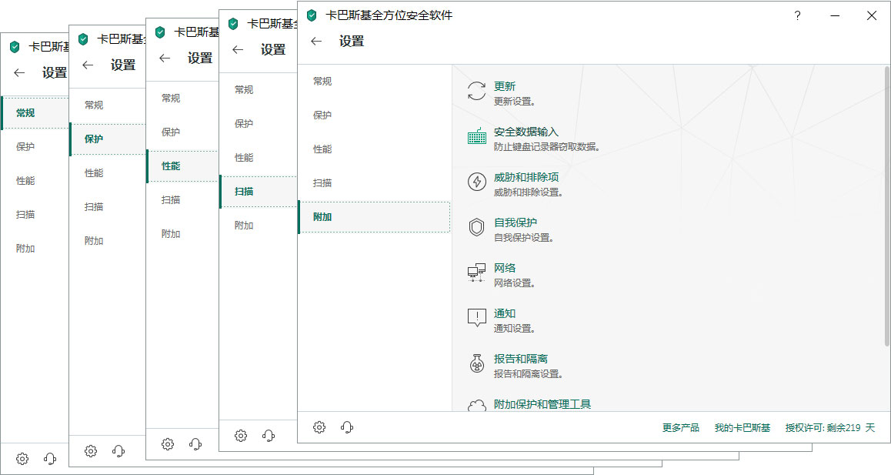Open the 网络 settings link
891x475 pixels.
pyautogui.click(x=505, y=268)
